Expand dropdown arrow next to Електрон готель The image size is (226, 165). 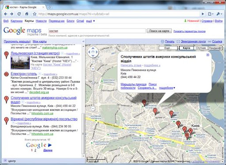pyautogui.click(x=39, y=74)
